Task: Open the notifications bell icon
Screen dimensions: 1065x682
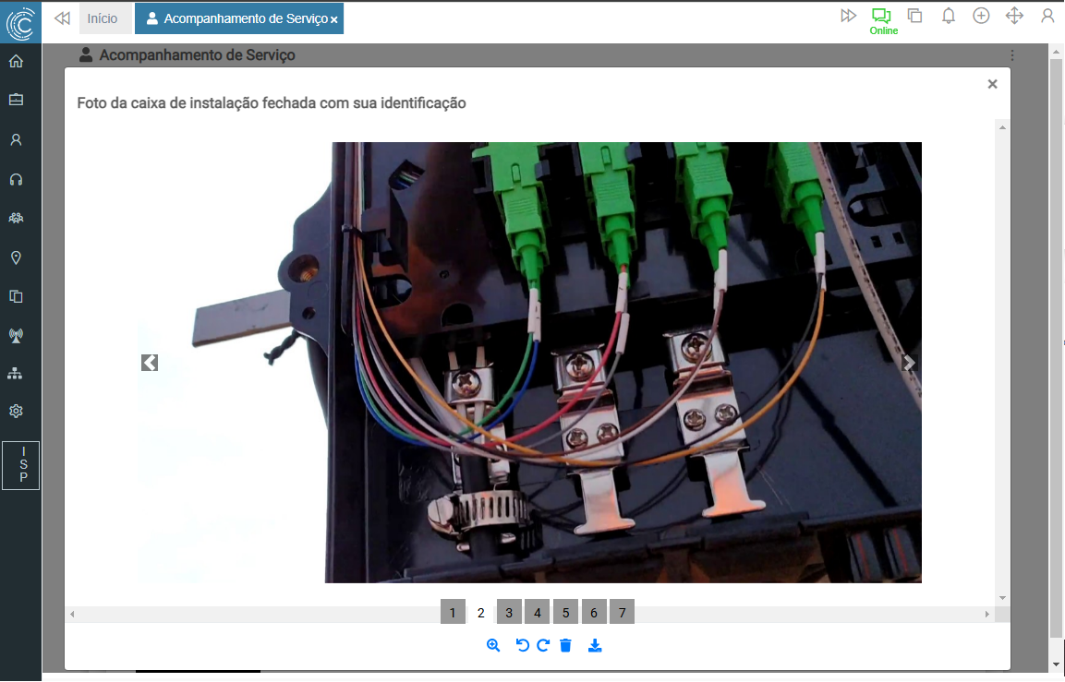Action: point(948,16)
